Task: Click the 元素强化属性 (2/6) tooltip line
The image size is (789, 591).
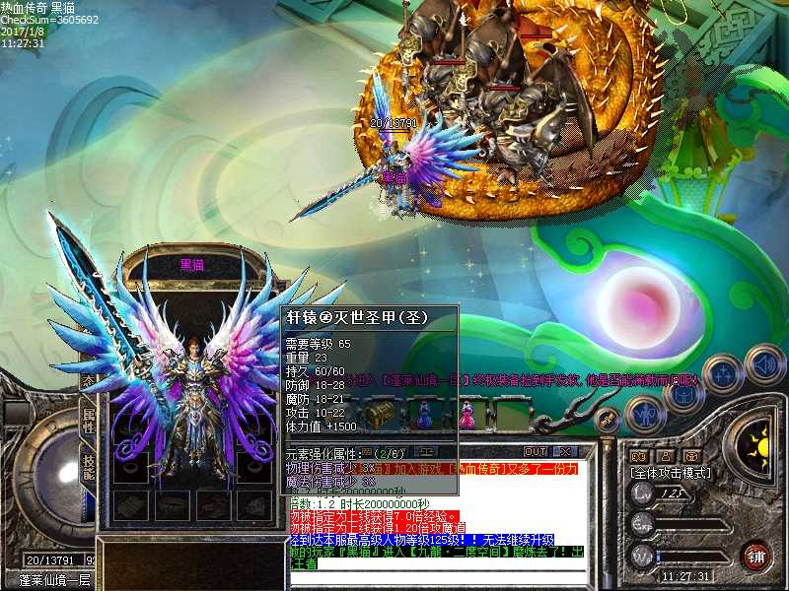Action: (x=345, y=454)
